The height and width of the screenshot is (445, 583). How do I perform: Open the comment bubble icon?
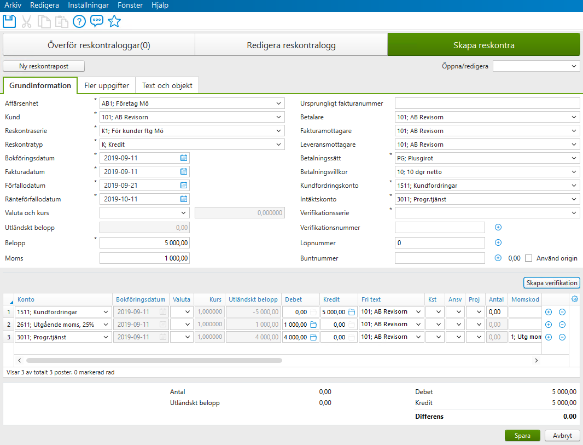click(x=97, y=21)
